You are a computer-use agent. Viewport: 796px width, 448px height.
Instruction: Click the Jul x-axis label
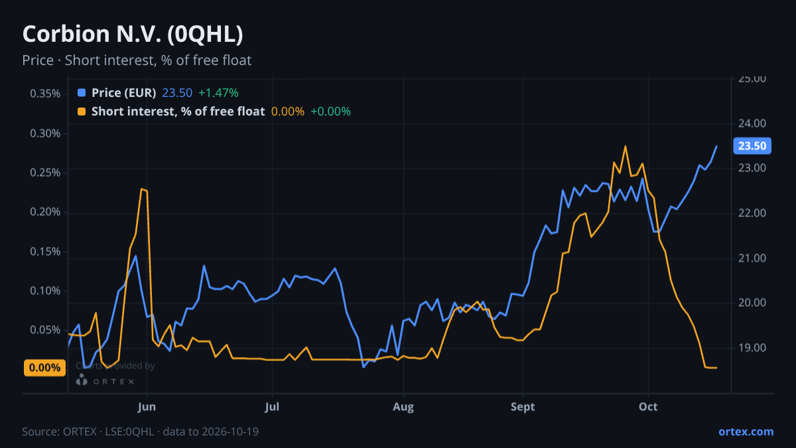click(x=271, y=406)
